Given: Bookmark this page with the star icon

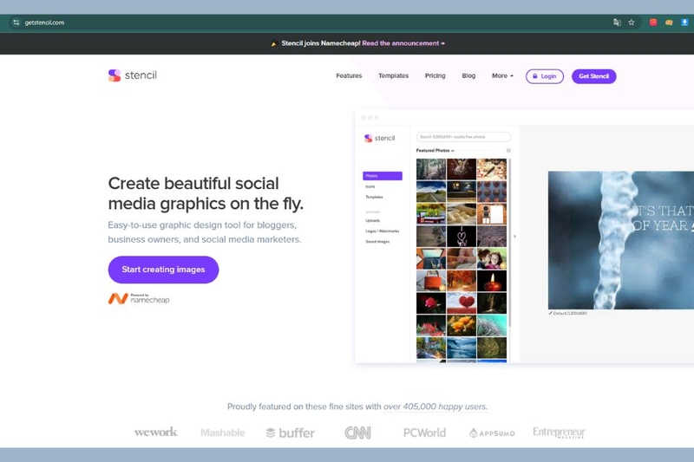Looking at the screenshot, I should [x=632, y=23].
